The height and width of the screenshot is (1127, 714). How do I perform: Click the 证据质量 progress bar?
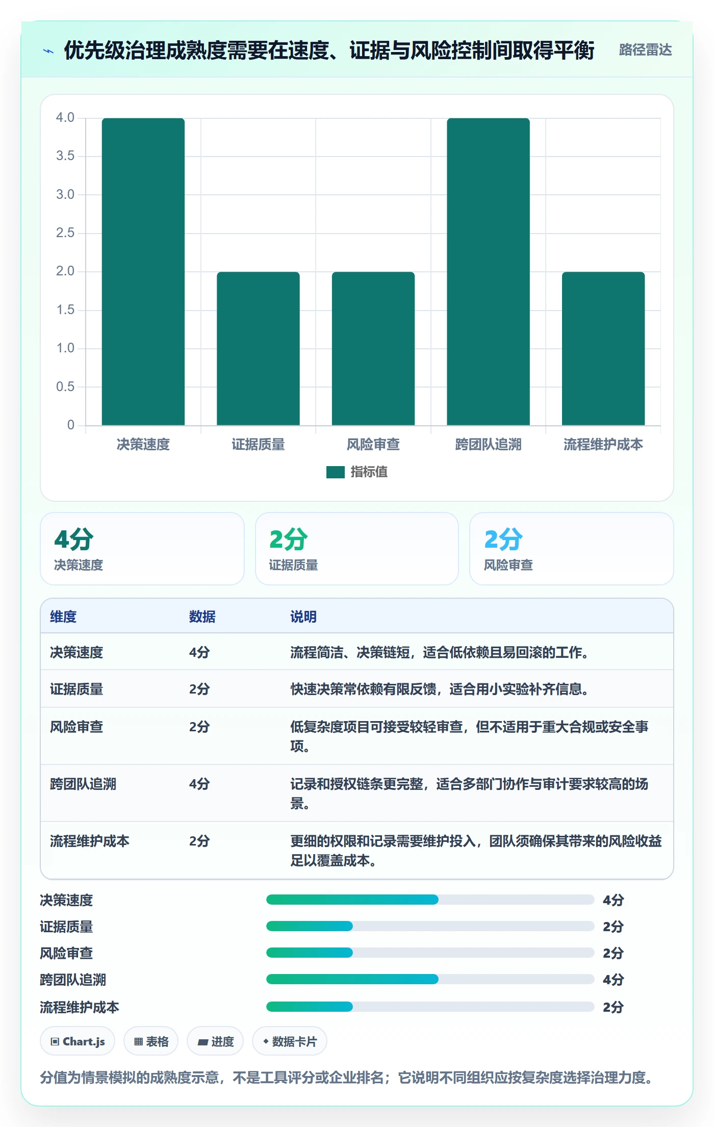(x=430, y=926)
